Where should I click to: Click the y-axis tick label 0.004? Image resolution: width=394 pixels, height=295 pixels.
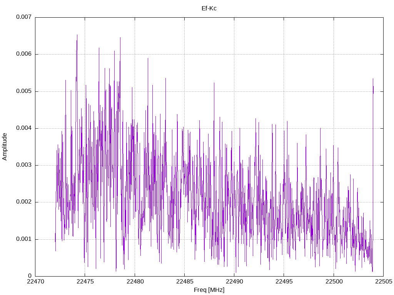pyautogui.click(x=24, y=128)
